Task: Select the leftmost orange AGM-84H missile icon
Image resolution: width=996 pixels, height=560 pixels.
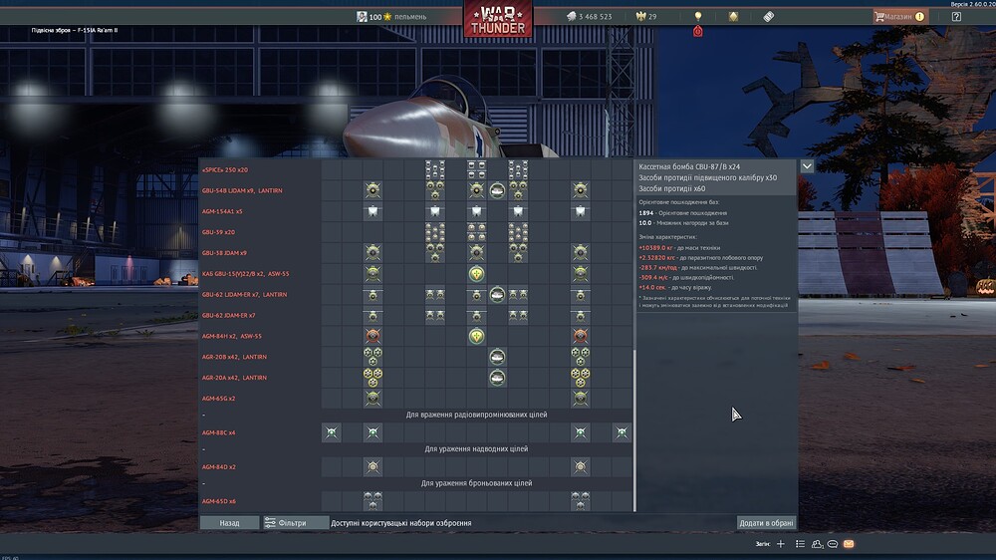Action: point(373,336)
